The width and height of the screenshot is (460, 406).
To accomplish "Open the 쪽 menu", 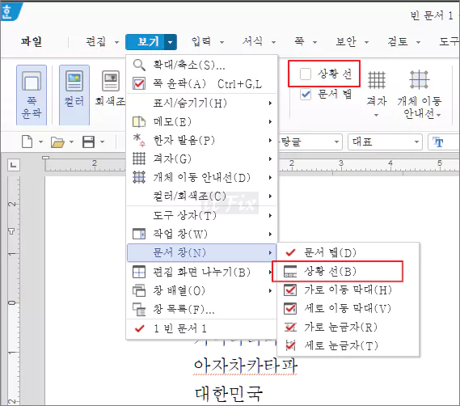I will pyautogui.click(x=299, y=41).
